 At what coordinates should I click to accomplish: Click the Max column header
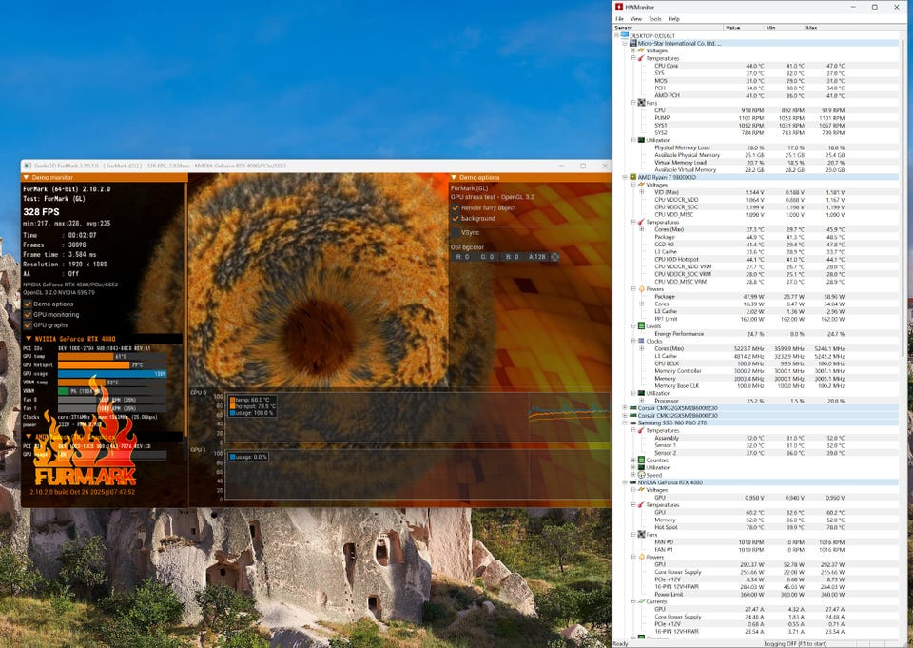tap(811, 28)
